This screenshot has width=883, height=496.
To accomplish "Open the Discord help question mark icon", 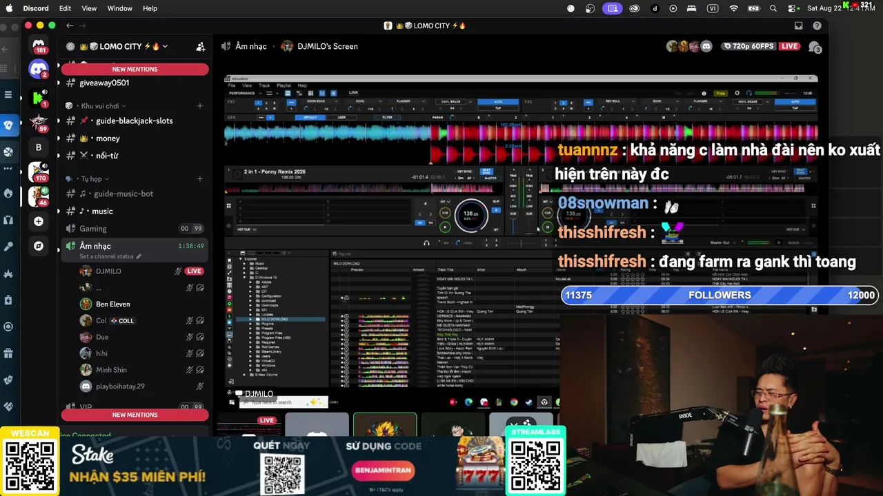I will click(x=817, y=25).
